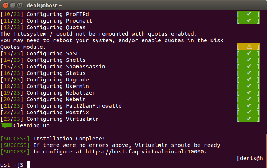Image resolution: width=267 pixels, height=168 pixels.
Task: Click the terminal cursor at the prompt
Action: 28,164
